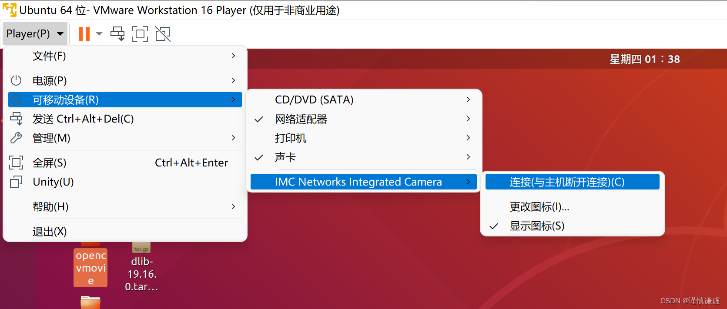Open the 帮助(H) submenu
The image size is (727, 309).
125,206
